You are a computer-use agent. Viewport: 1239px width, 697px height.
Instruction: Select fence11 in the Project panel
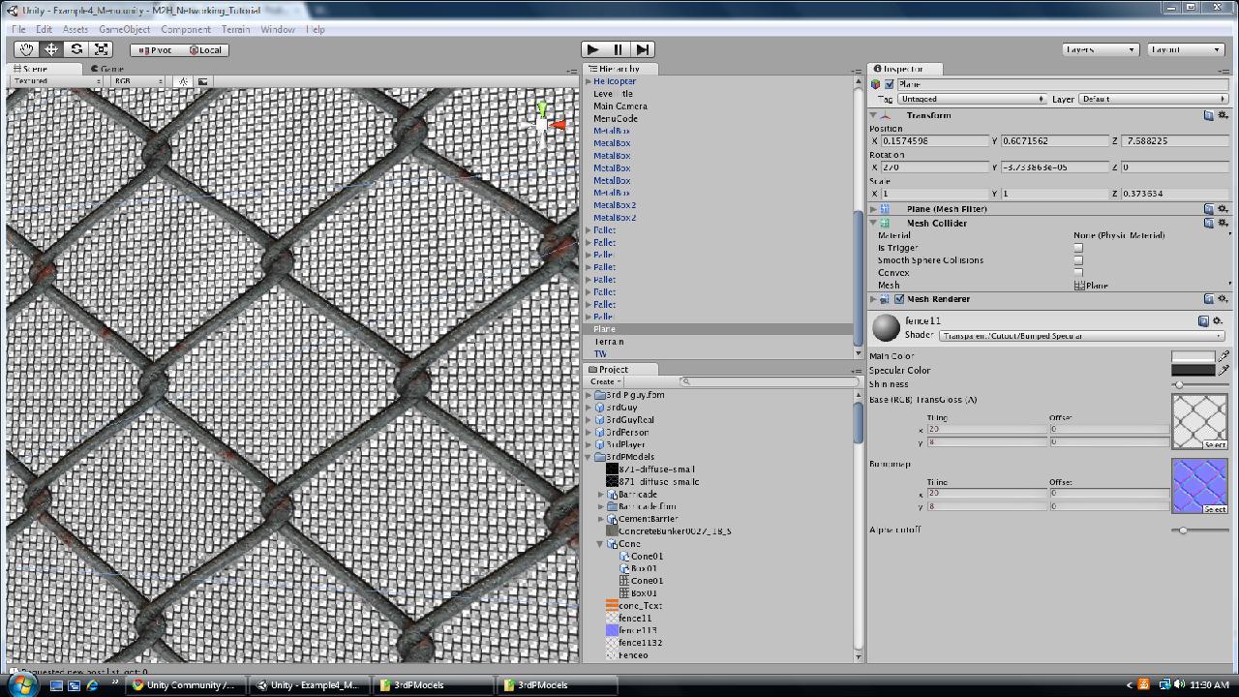click(x=636, y=618)
